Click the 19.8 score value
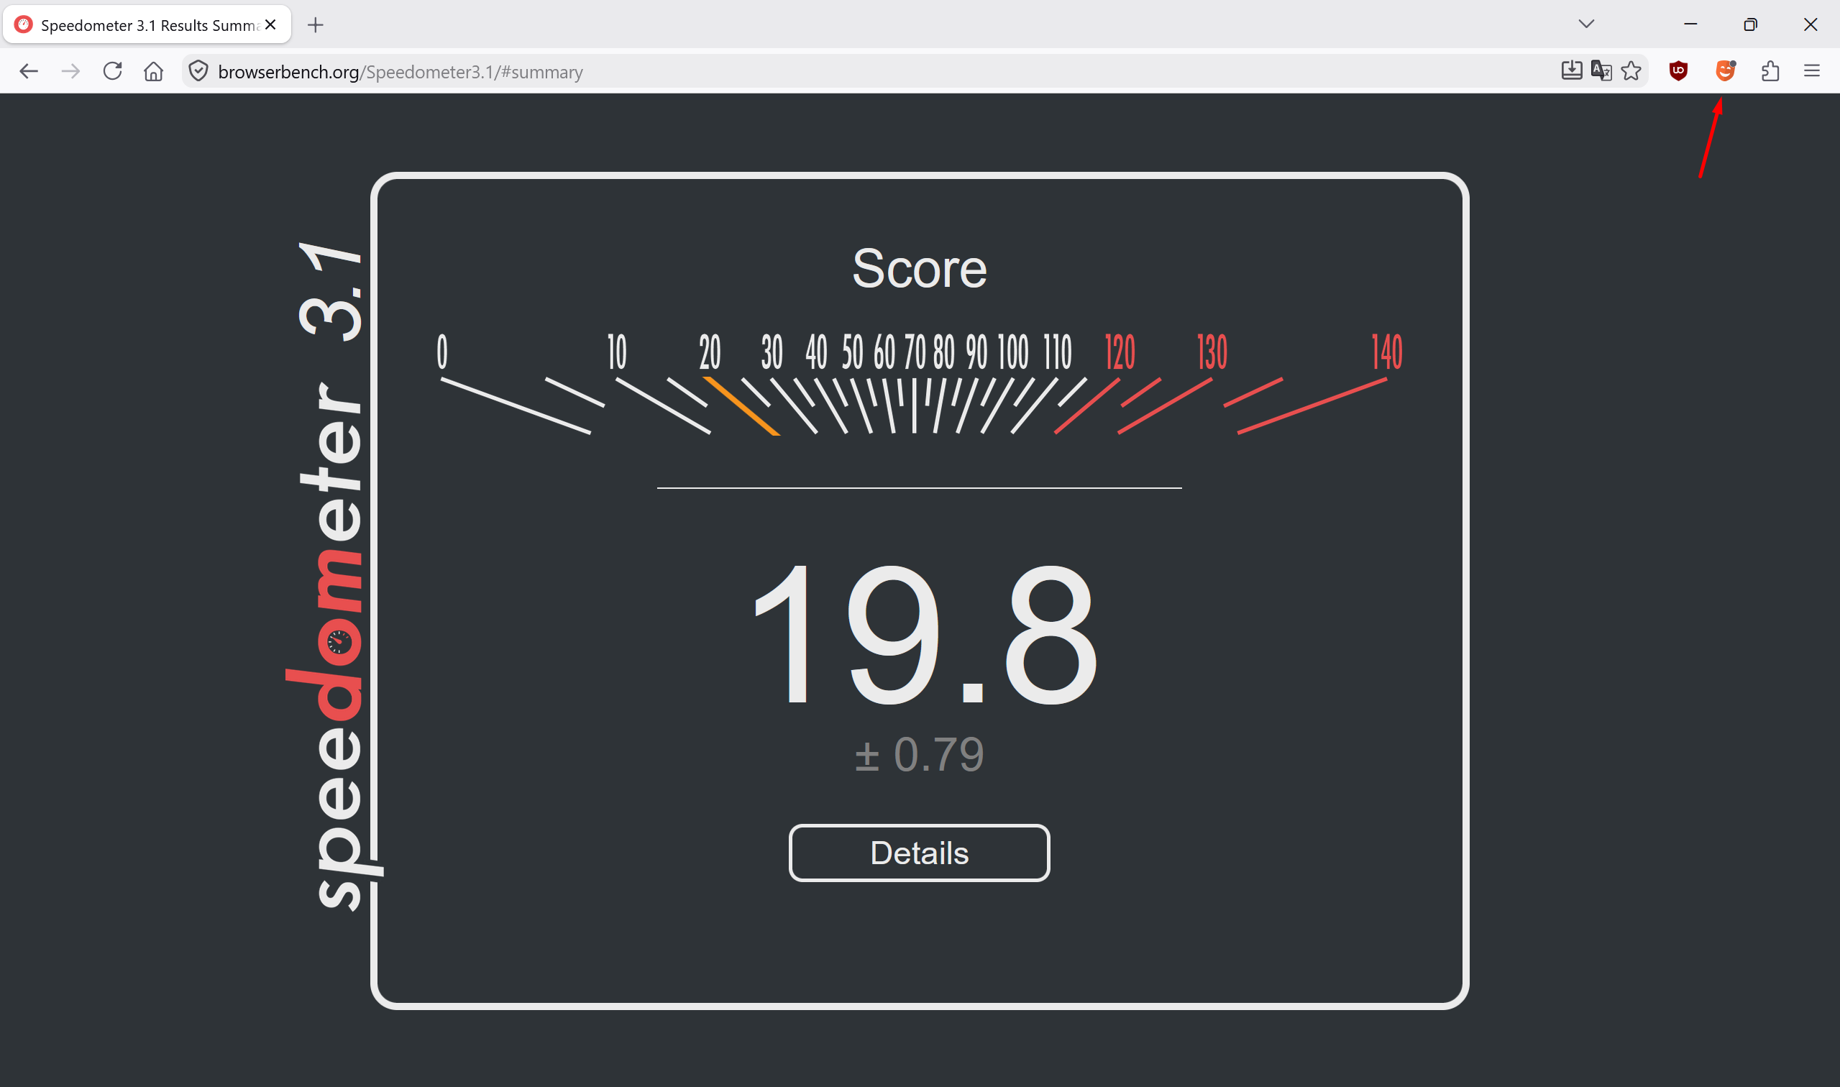The image size is (1840, 1087). 925,634
